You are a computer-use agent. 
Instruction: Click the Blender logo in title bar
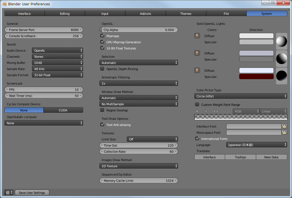tap(4, 4)
